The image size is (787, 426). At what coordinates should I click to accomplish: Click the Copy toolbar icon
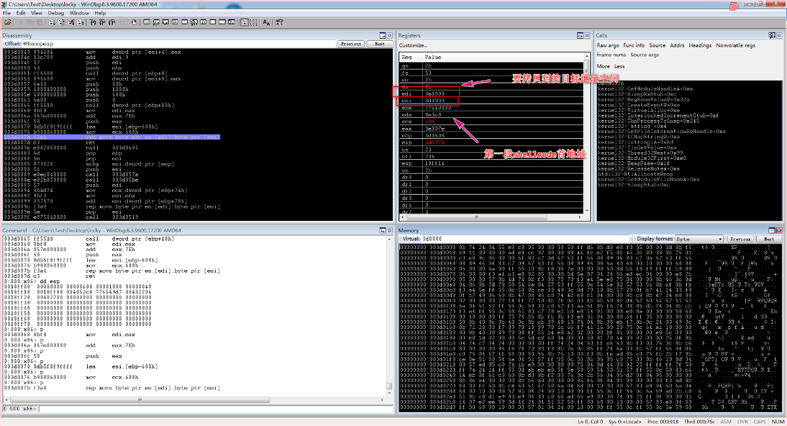(x=30, y=22)
